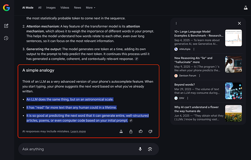Click the blue abstract Beyond words thumbnail
The height and width of the screenshot is (160, 251).
coord(233,91)
